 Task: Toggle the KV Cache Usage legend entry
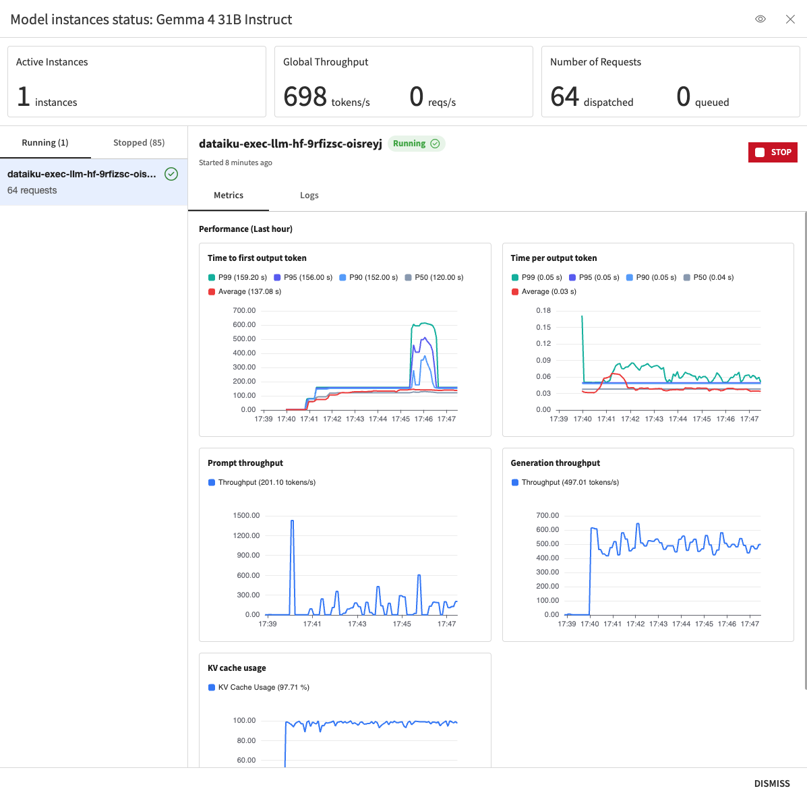click(x=258, y=687)
